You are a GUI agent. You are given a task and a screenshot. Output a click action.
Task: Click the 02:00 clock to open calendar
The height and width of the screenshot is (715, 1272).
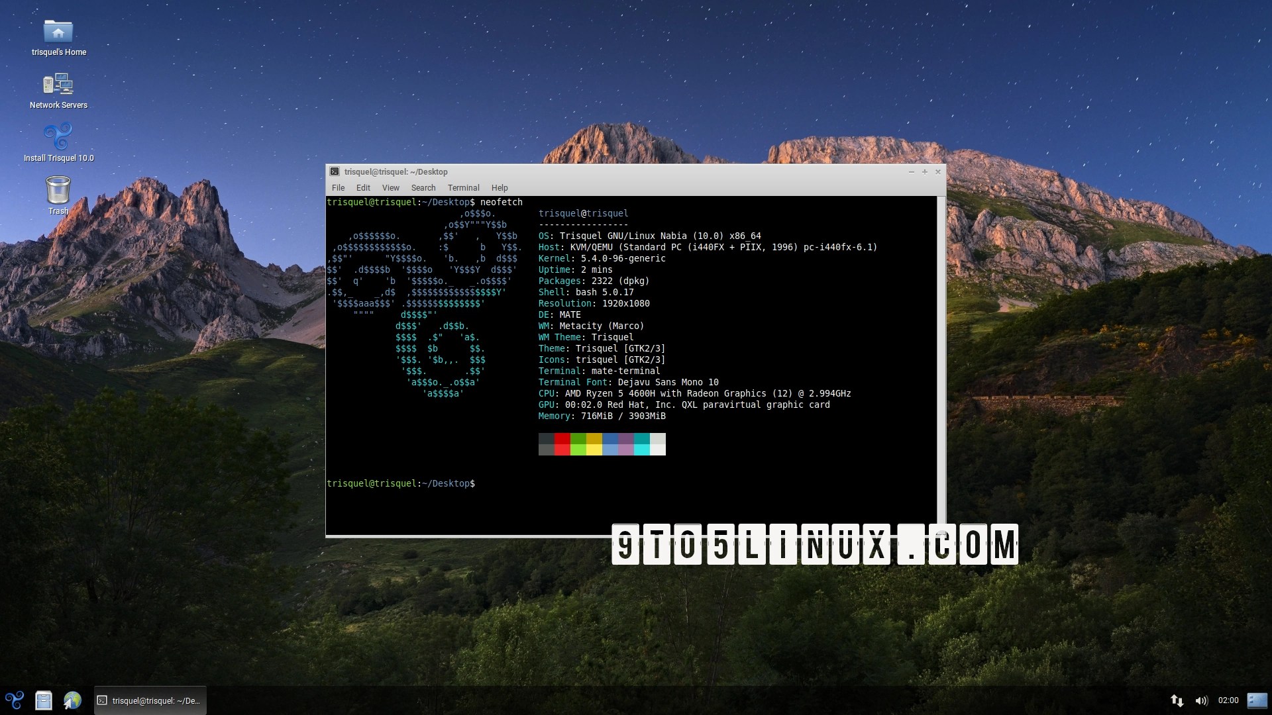tap(1228, 700)
